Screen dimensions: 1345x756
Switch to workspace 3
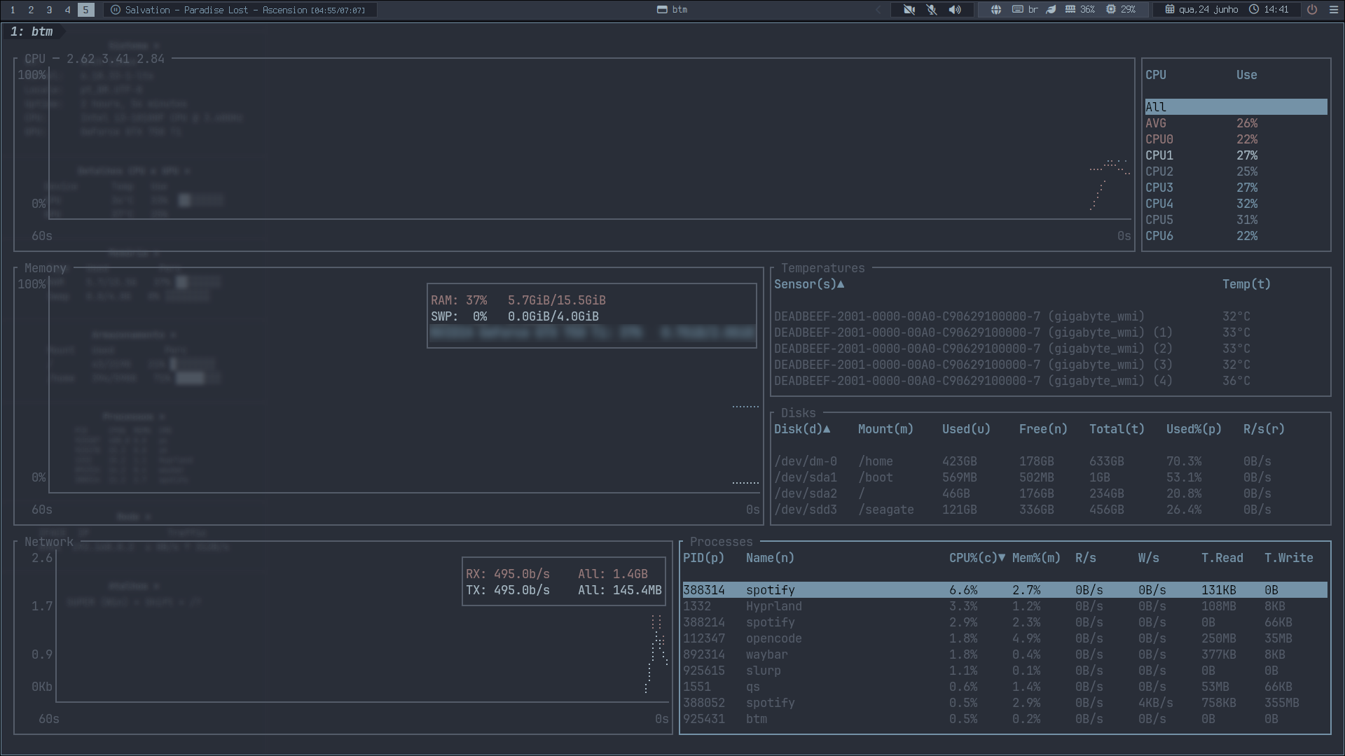(x=49, y=10)
